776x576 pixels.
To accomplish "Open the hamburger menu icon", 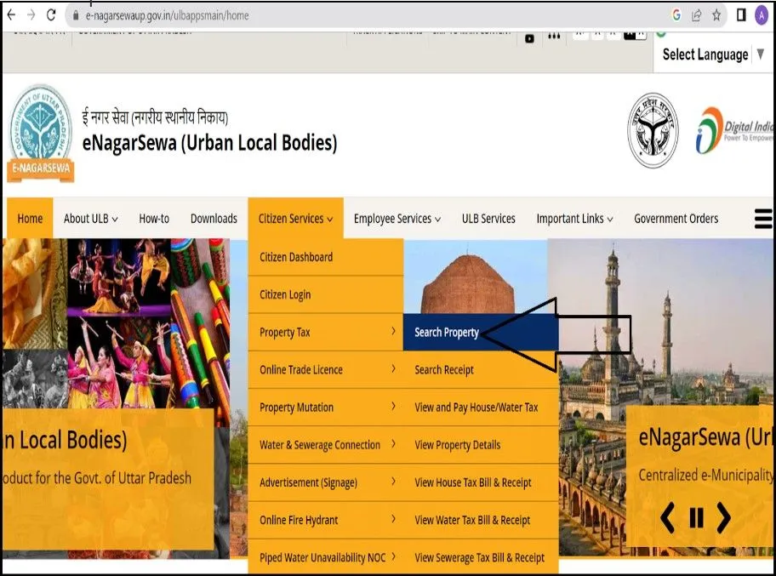I will point(763,219).
